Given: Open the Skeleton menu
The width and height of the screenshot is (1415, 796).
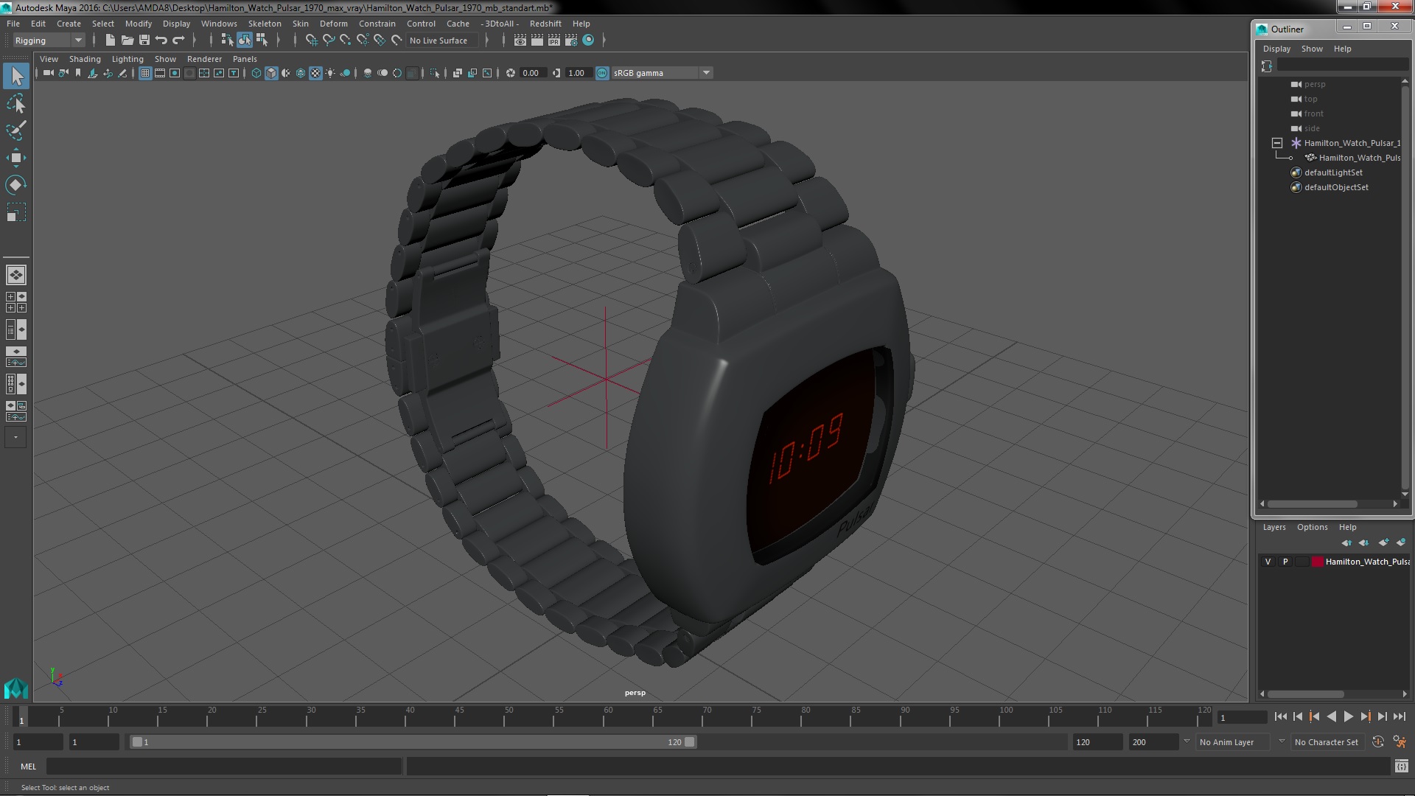Looking at the screenshot, I should (265, 24).
